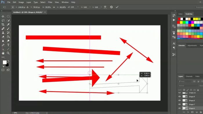203x114 pixels.
Task: Open the Filter menu
Action: click(50, 2)
